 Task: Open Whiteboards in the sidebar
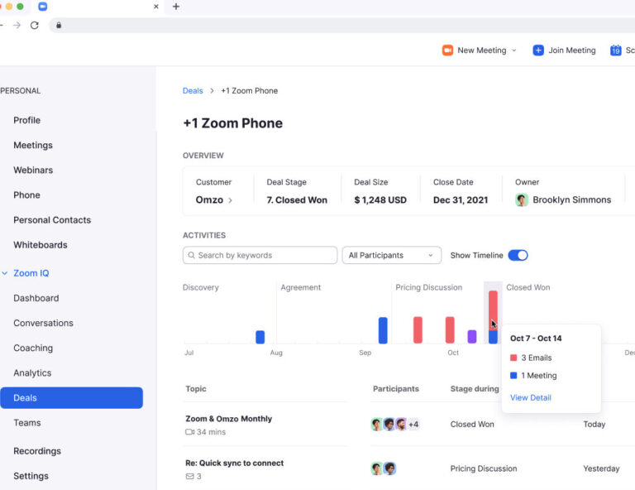[x=40, y=245]
